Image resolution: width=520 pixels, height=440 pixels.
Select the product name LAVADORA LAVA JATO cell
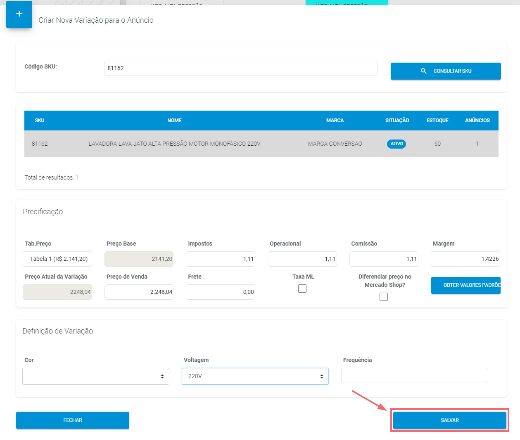pos(175,144)
